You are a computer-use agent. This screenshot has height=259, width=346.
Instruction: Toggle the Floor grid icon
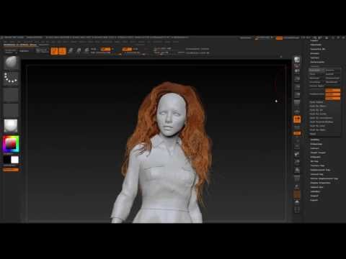(x=297, y=112)
